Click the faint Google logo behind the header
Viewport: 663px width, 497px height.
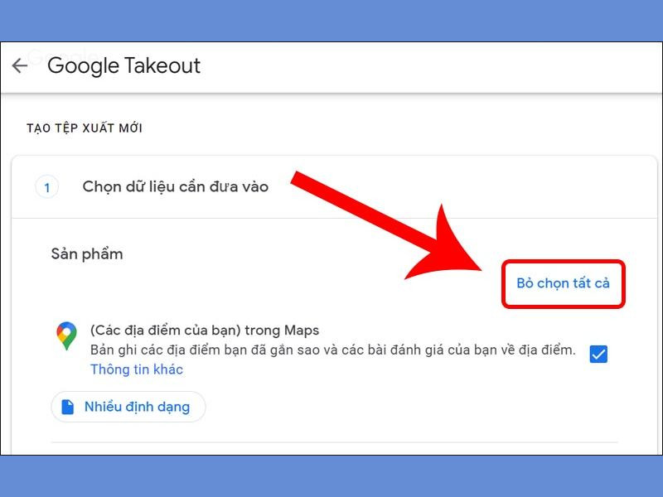click(64, 55)
